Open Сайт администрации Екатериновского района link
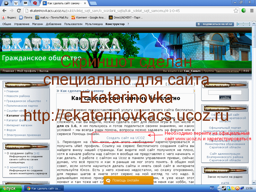256x192 pixels. click(225, 157)
